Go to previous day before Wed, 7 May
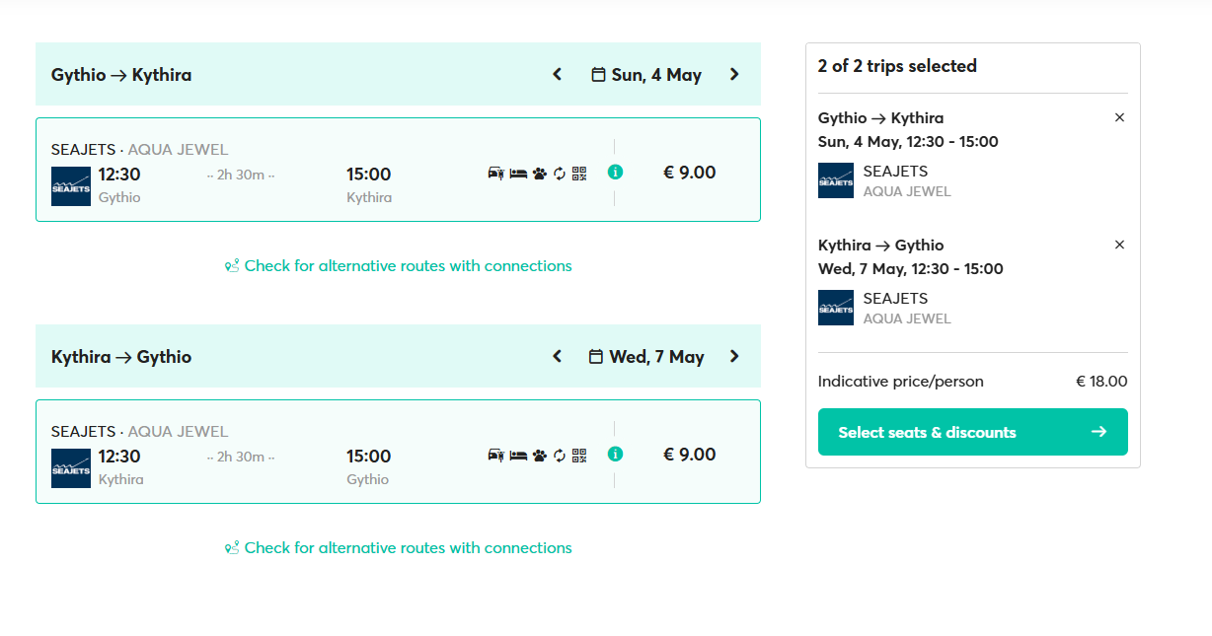1212x636 pixels. coord(557,356)
